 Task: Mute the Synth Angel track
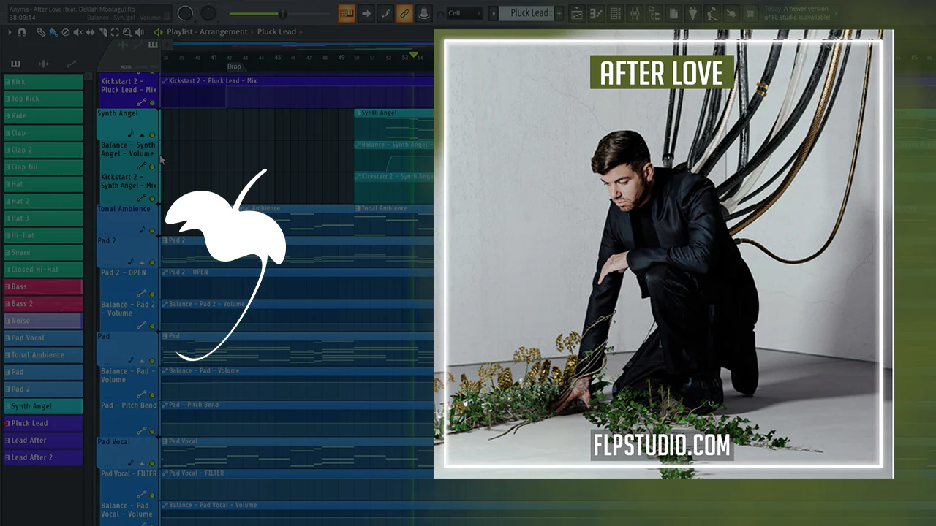pyautogui.click(x=152, y=134)
